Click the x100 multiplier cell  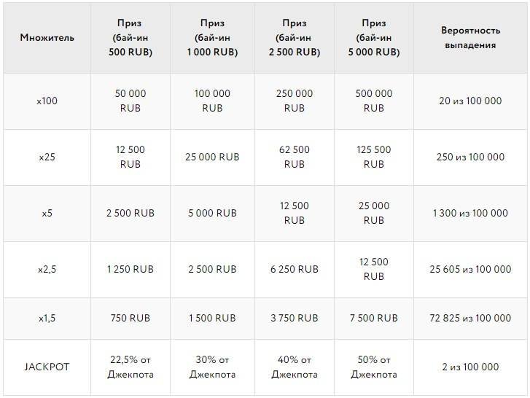[47, 101]
